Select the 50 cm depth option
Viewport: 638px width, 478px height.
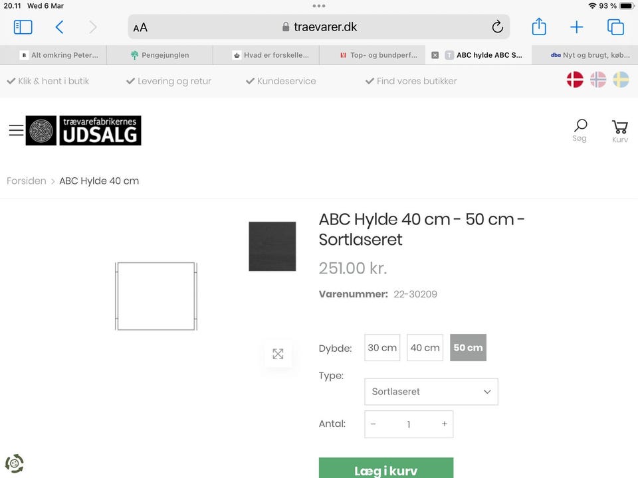pos(468,348)
